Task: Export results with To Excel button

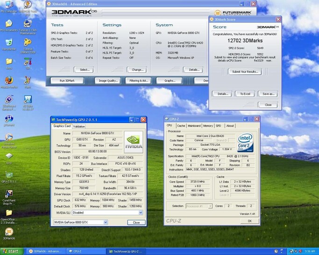Action: click(245, 94)
